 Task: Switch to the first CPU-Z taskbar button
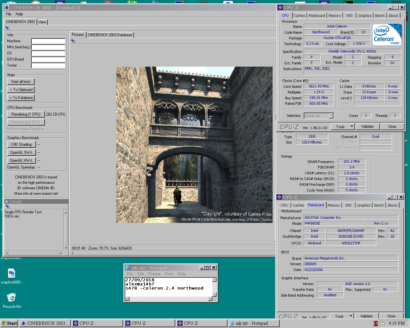97,323
